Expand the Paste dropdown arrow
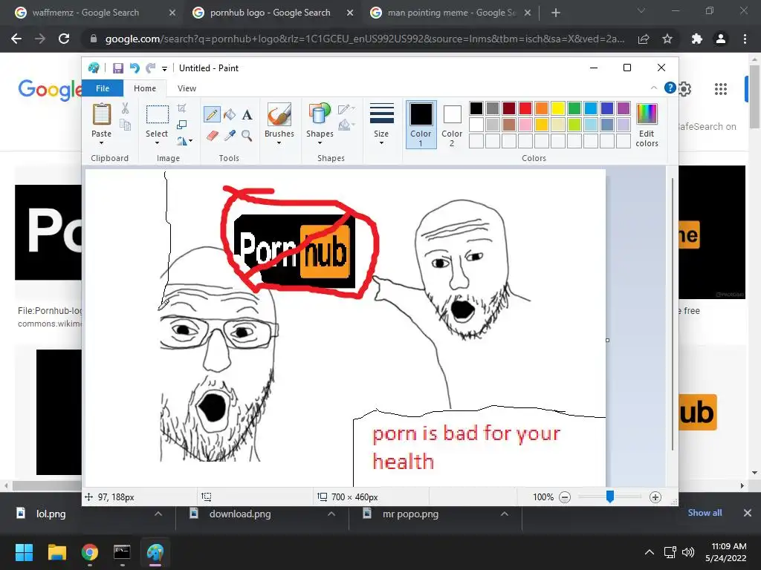Viewport: 761px width, 570px height. click(101, 143)
